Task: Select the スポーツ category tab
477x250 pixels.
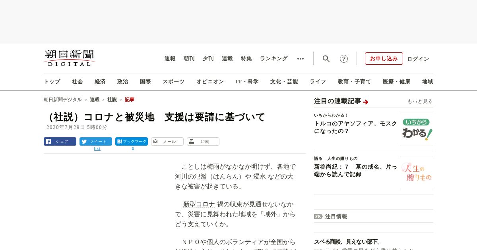Action: [x=173, y=82]
